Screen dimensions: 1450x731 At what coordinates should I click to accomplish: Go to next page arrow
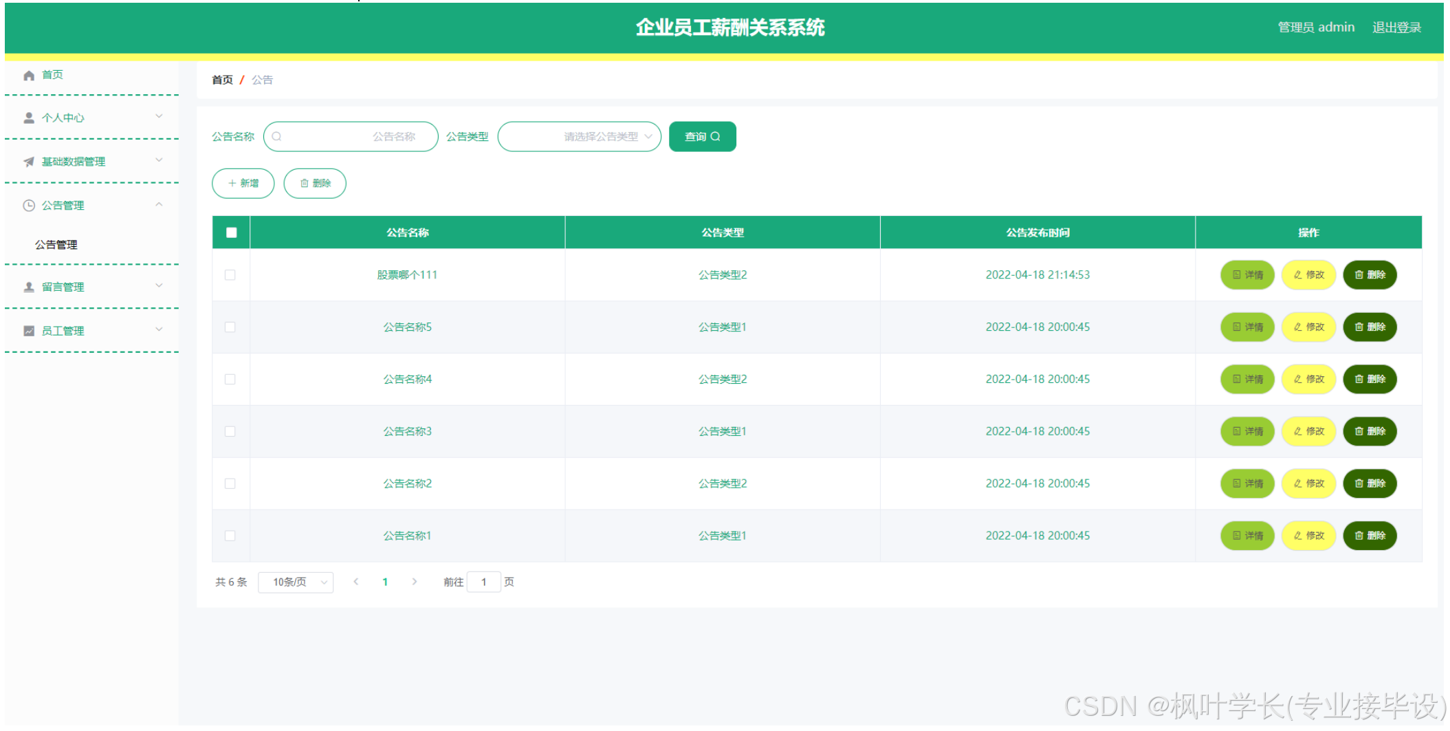pyautogui.click(x=415, y=582)
